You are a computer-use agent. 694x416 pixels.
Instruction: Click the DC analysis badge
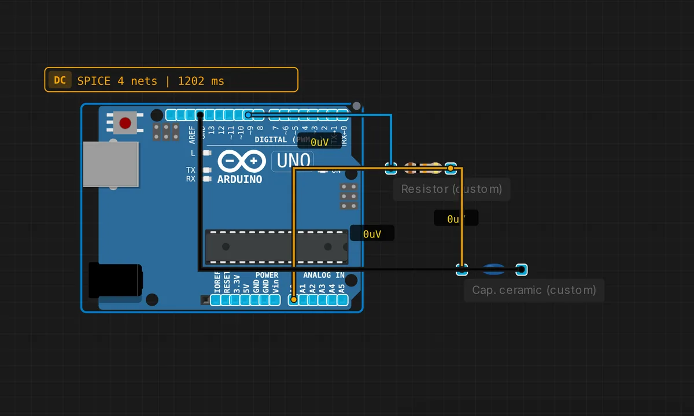click(60, 80)
